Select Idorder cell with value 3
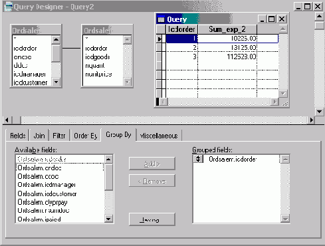Viewport: 325px width, 246px height. [x=181, y=57]
